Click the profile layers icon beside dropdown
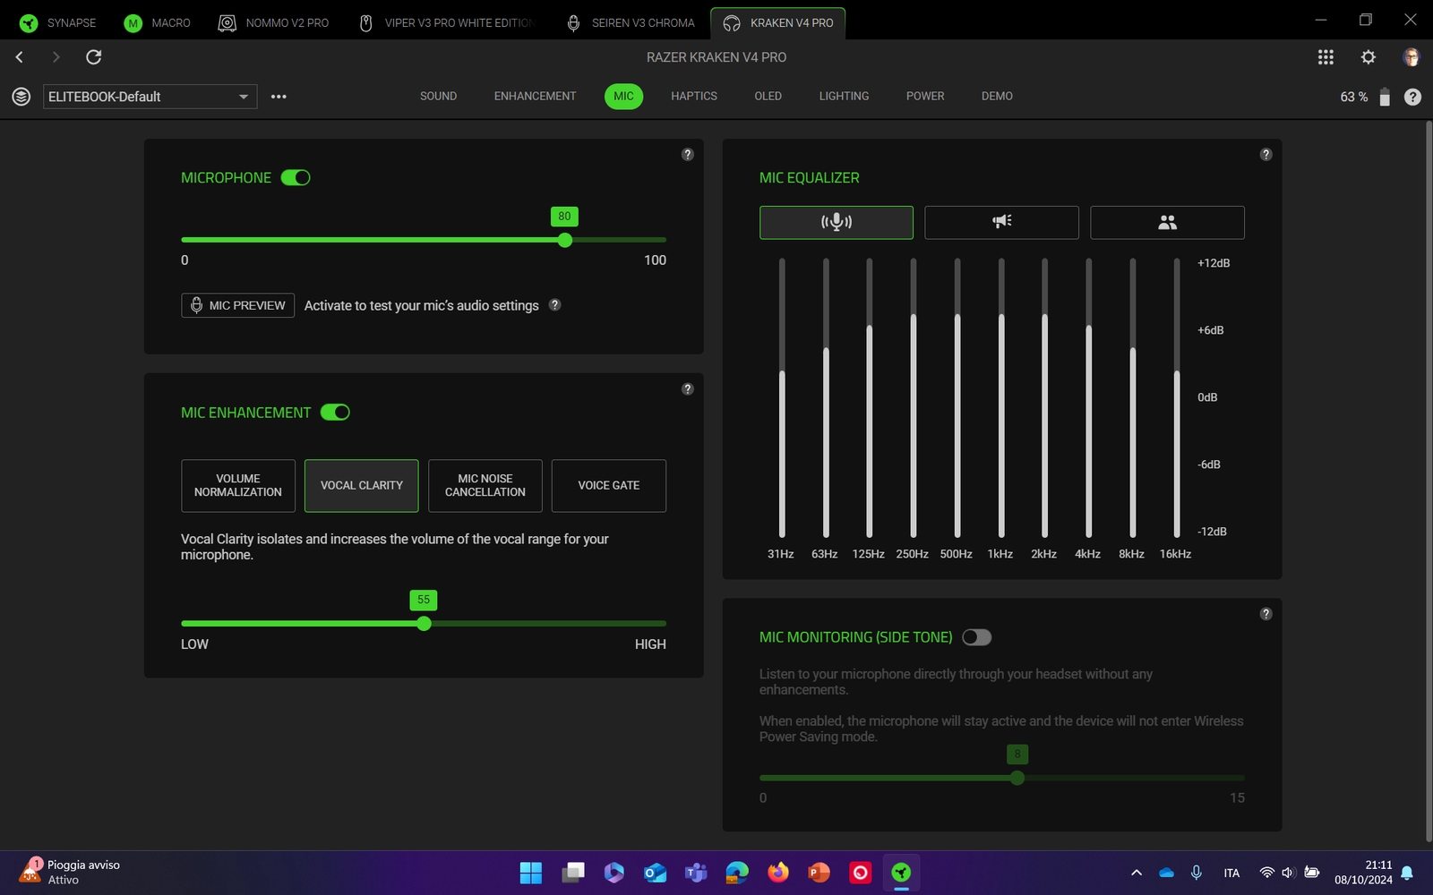This screenshot has width=1433, height=895. click(21, 97)
